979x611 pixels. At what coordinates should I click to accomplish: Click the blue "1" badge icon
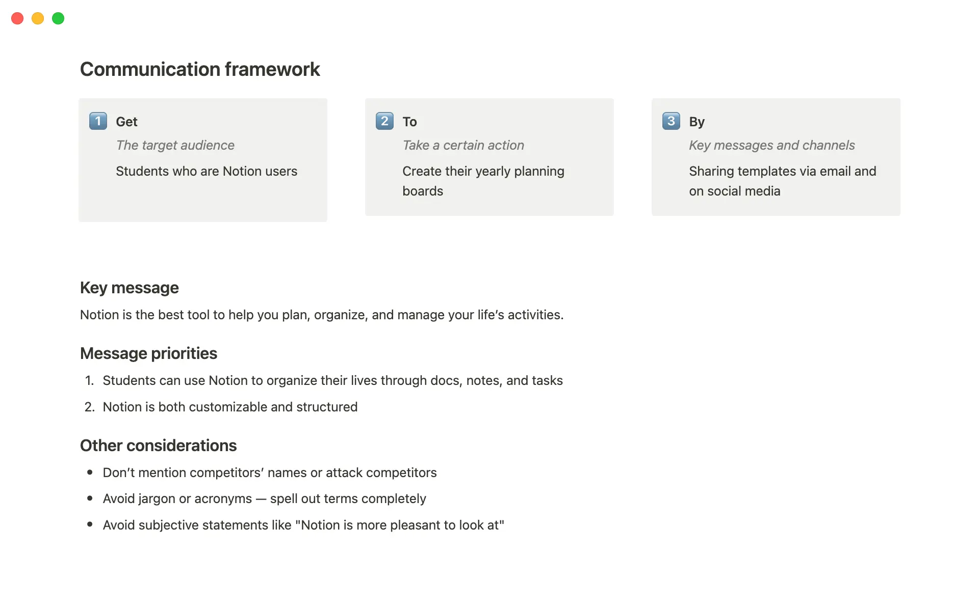click(x=98, y=121)
